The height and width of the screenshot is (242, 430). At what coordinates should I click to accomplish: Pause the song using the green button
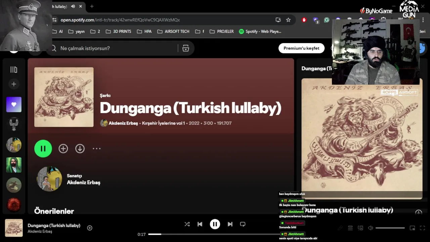click(43, 149)
